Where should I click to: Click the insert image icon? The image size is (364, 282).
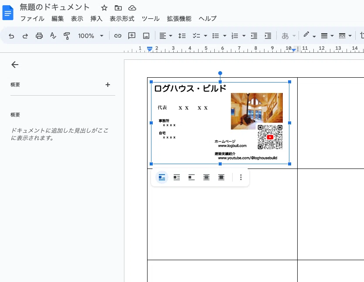pyautogui.click(x=146, y=36)
